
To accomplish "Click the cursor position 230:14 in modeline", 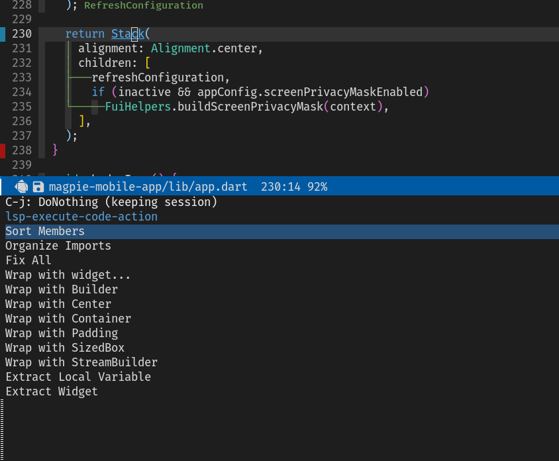I will click(281, 187).
